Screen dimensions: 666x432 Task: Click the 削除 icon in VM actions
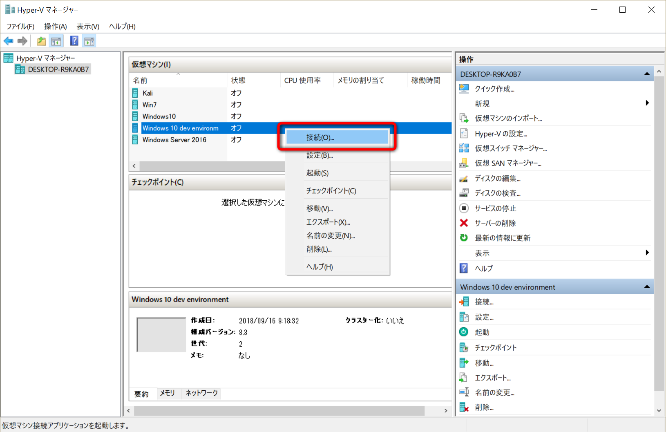pyautogui.click(x=464, y=407)
